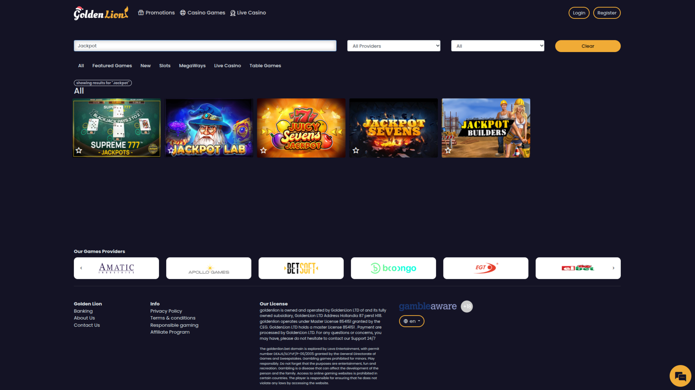Screen dimensions: 695x390
Task: Click the Jackpot Lab game thumbnail
Action: (208, 127)
